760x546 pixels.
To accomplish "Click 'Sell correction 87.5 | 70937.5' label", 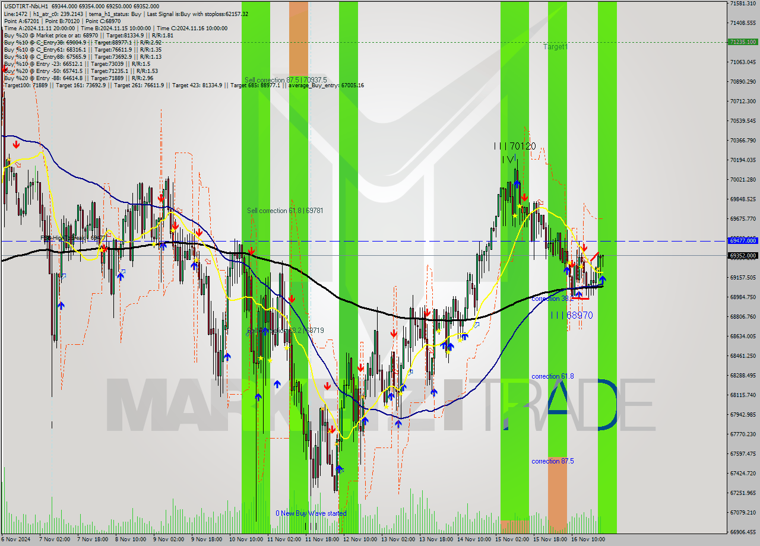I will point(286,80).
